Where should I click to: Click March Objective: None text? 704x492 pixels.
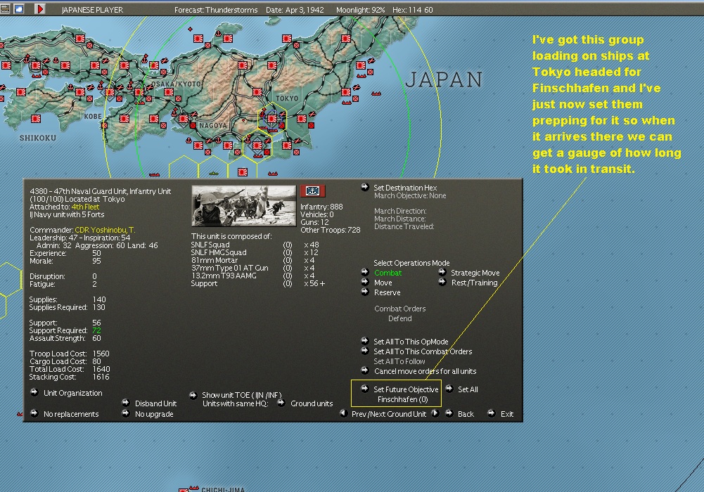point(410,195)
